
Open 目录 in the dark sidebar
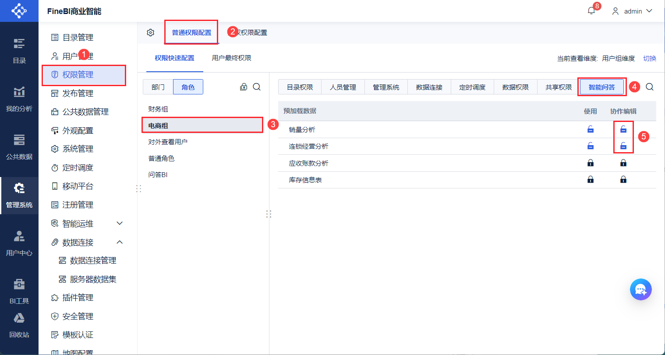click(x=19, y=51)
